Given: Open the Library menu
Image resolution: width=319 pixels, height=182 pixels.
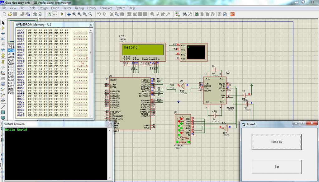Looking at the screenshot, I should click(x=92, y=8).
